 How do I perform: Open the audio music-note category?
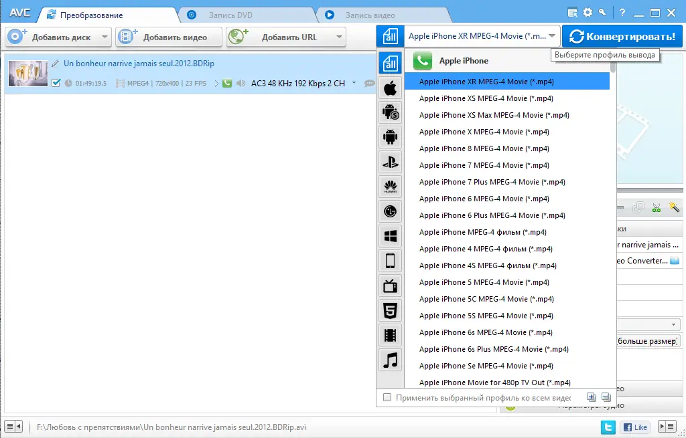coord(390,360)
